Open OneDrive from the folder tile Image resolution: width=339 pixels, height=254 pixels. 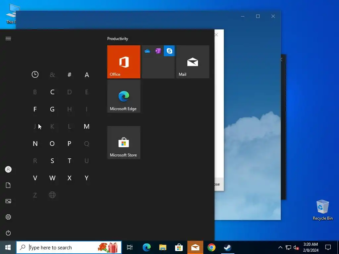pyautogui.click(x=147, y=51)
